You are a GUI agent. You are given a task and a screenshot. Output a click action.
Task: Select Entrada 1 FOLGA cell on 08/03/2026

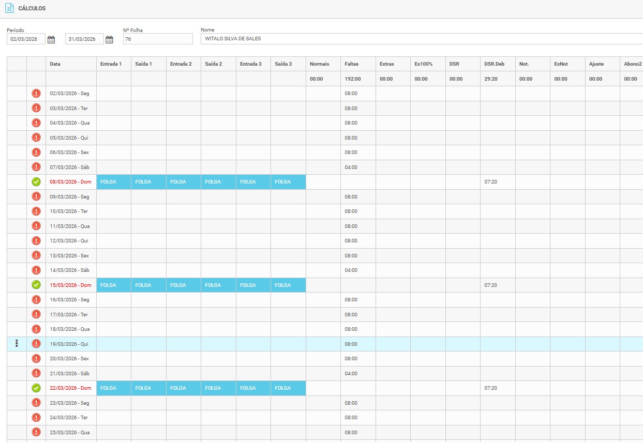click(x=113, y=182)
